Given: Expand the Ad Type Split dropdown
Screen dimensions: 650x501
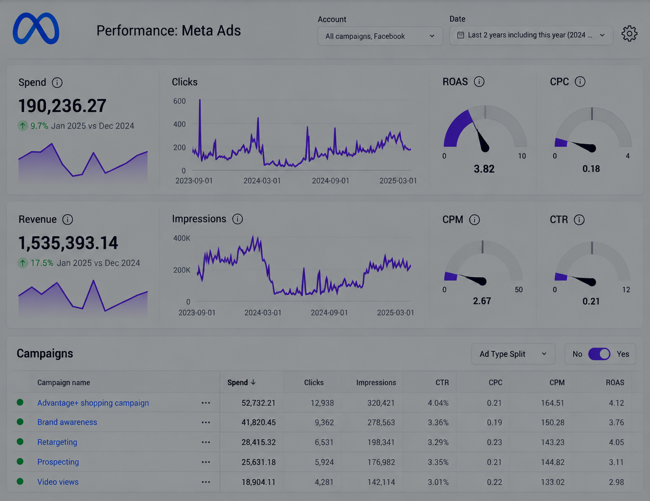Looking at the screenshot, I should (513, 354).
